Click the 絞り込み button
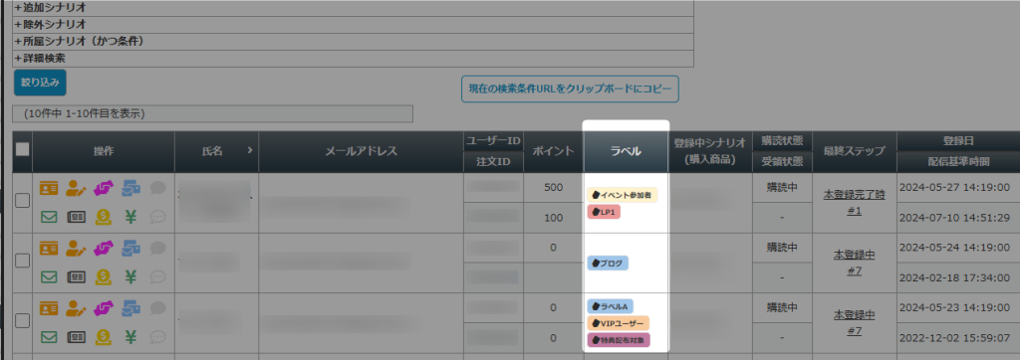1020x360 pixels. [x=40, y=83]
